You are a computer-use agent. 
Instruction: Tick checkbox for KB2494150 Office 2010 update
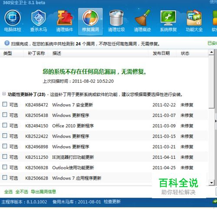click(x=5, y=125)
